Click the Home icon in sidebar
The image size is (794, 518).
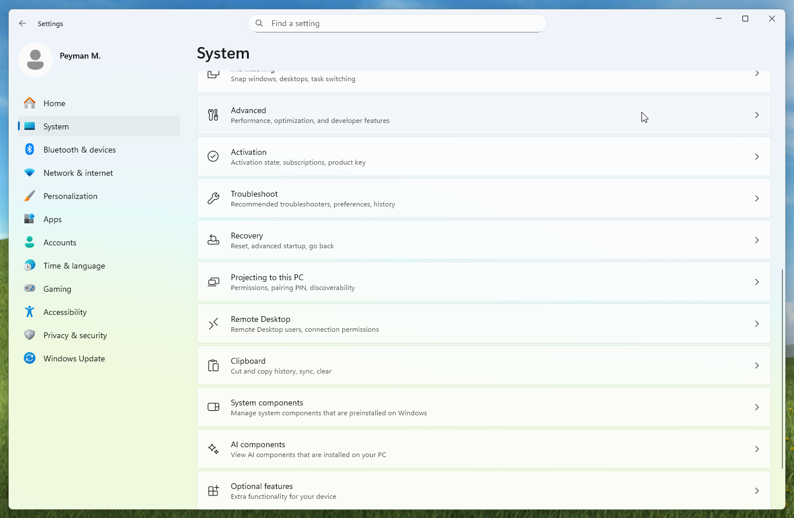(30, 103)
